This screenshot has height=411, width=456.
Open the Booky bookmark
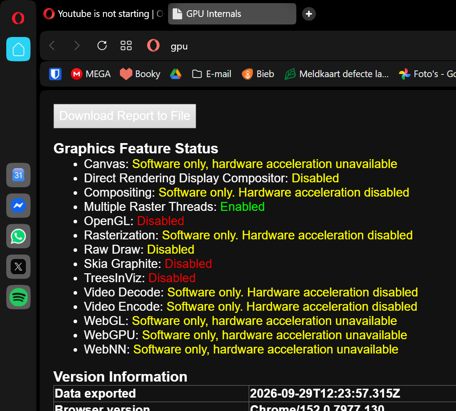pos(140,74)
